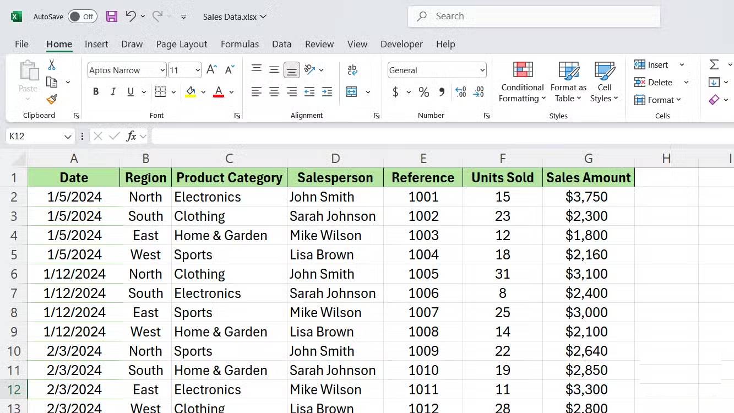Apply bold formatting from the Font group

95,91
